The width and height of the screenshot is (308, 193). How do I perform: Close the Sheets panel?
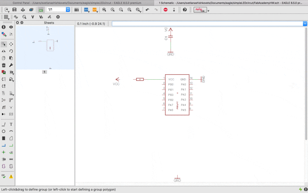coord(17,23)
